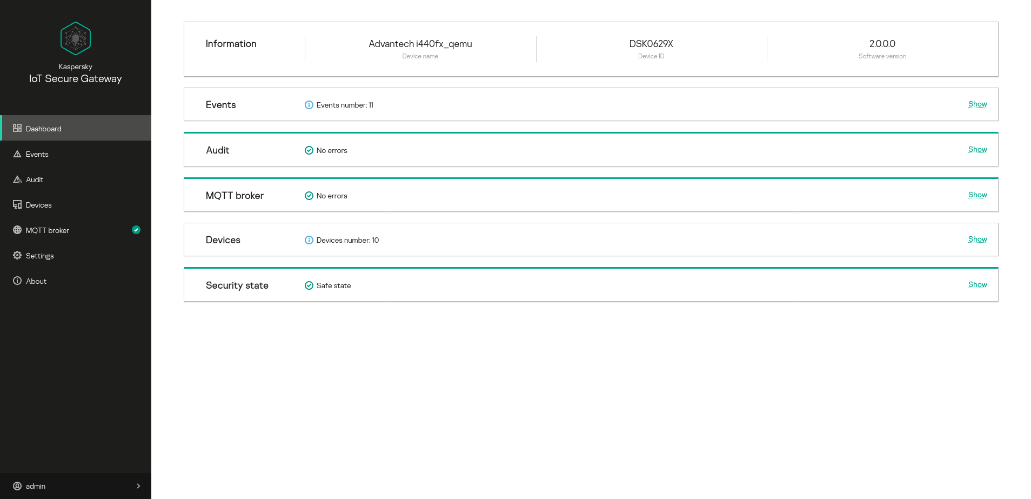The image size is (1031, 499).
Task: Click the Settings gear icon
Action: point(17,255)
